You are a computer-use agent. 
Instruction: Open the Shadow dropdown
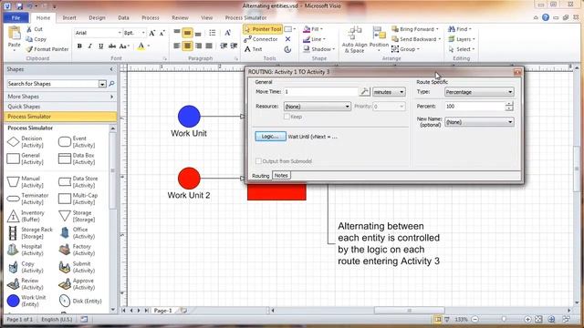[318, 49]
